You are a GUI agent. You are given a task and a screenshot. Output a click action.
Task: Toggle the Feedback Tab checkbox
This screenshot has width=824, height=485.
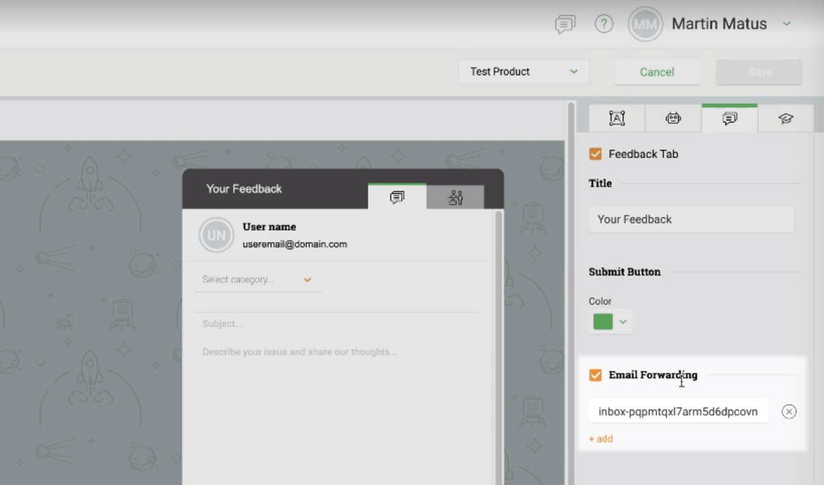(595, 154)
